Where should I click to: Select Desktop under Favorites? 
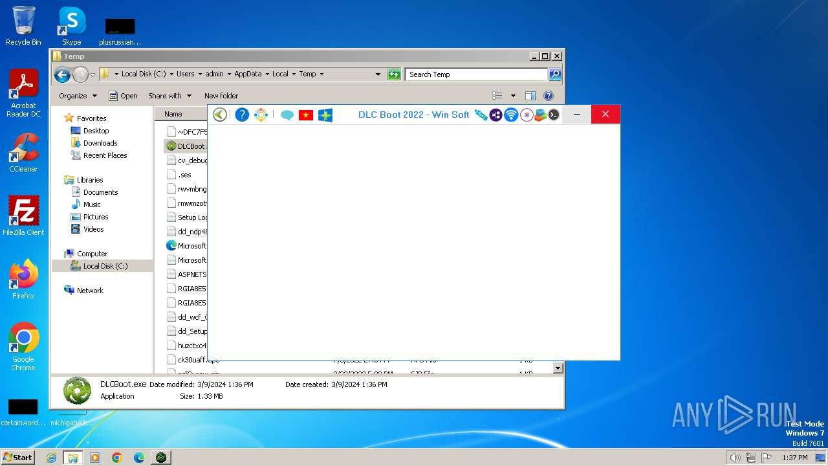coord(96,131)
